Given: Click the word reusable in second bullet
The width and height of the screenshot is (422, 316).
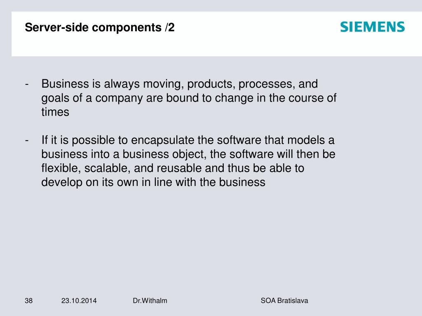Looking at the screenshot, I should coord(179,168).
